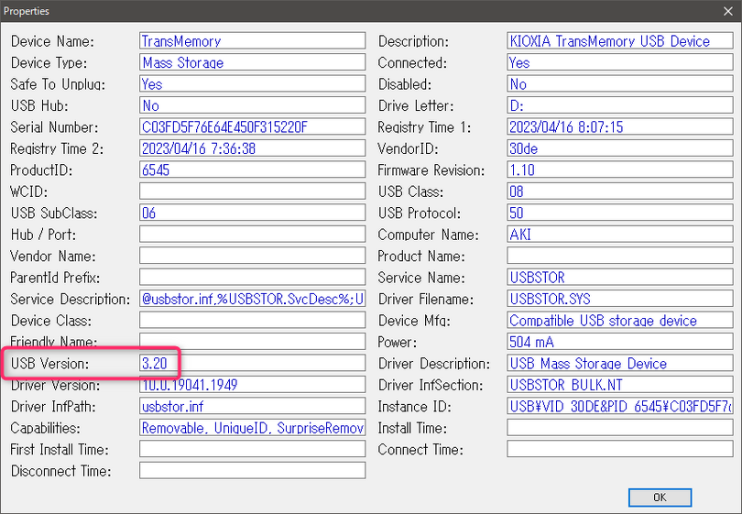Click the 'Capabilities:' label text
Viewport: 742px width, 514px height.
[46, 429]
